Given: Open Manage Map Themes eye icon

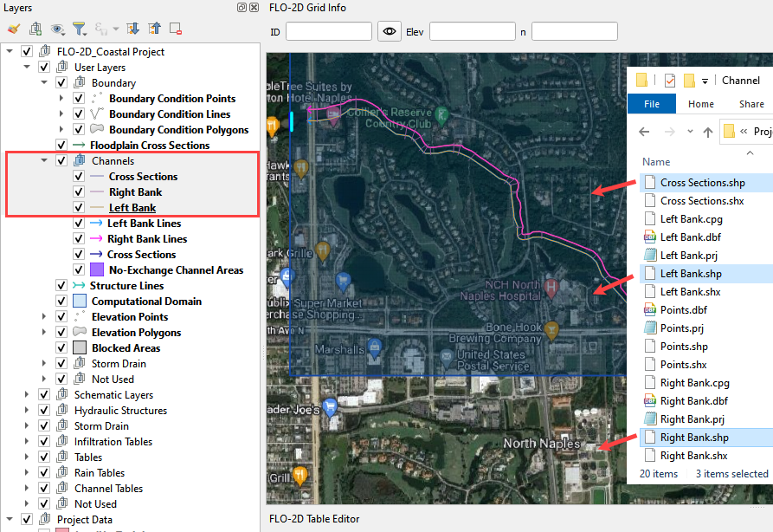Looking at the screenshot, I should (57, 29).
